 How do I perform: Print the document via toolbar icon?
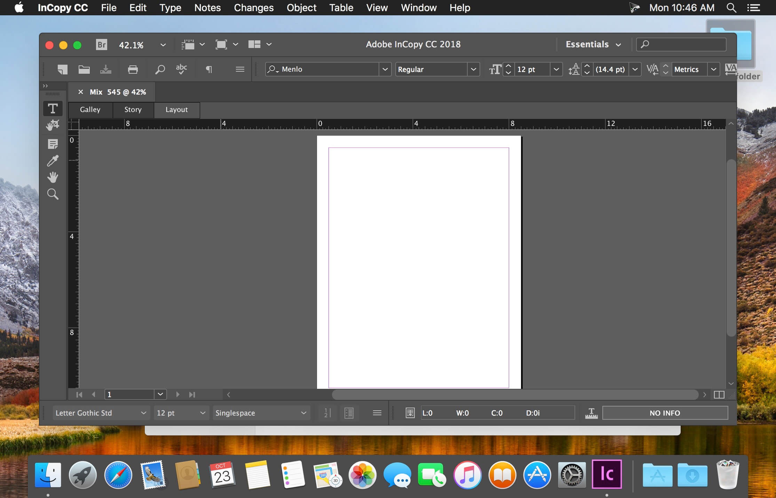(x=133, y=69)
